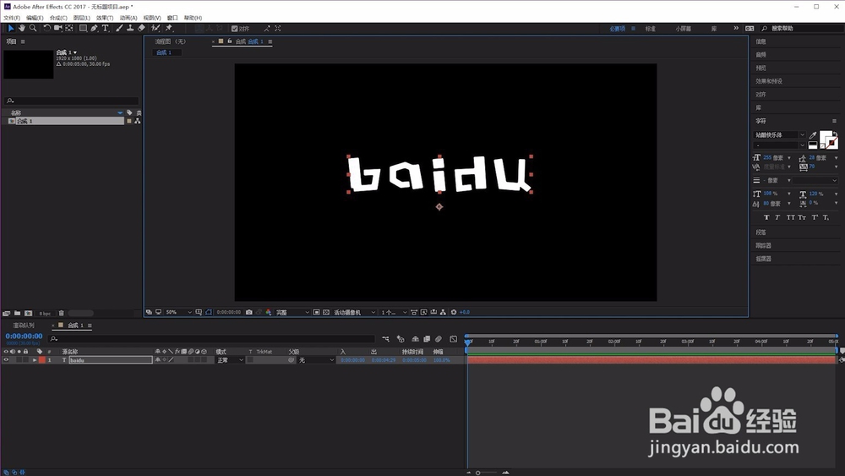Create new folder in Project panel
Image resolution: width=845 pixels, height=476 pixels.
17,313
